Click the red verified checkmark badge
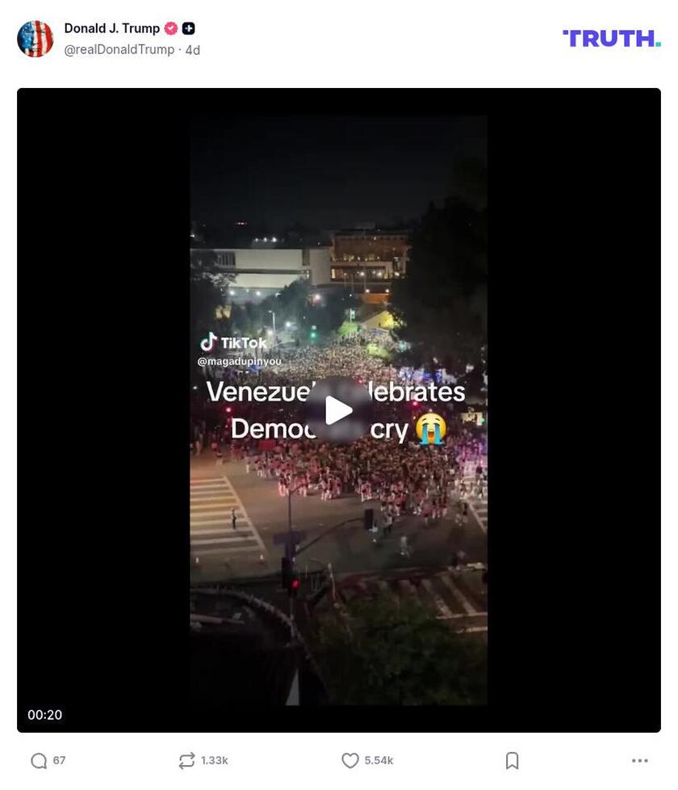The image size is (678, 790). coord(171,29)
